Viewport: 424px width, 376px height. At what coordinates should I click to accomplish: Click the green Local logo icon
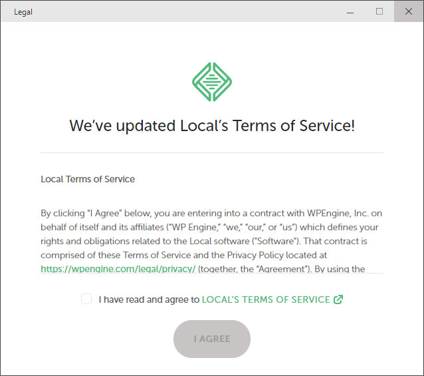212,82
